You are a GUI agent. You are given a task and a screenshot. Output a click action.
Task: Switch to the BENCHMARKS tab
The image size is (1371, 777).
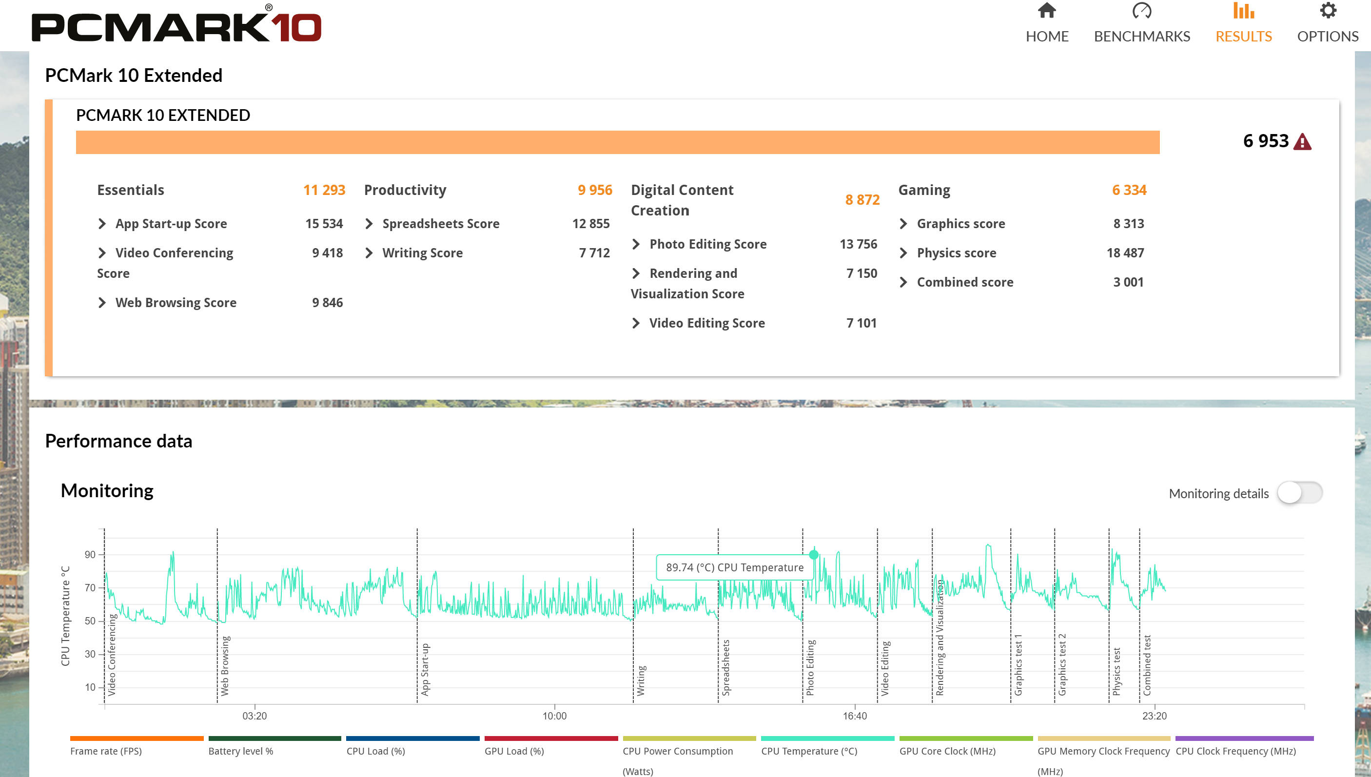[1141, 36]
